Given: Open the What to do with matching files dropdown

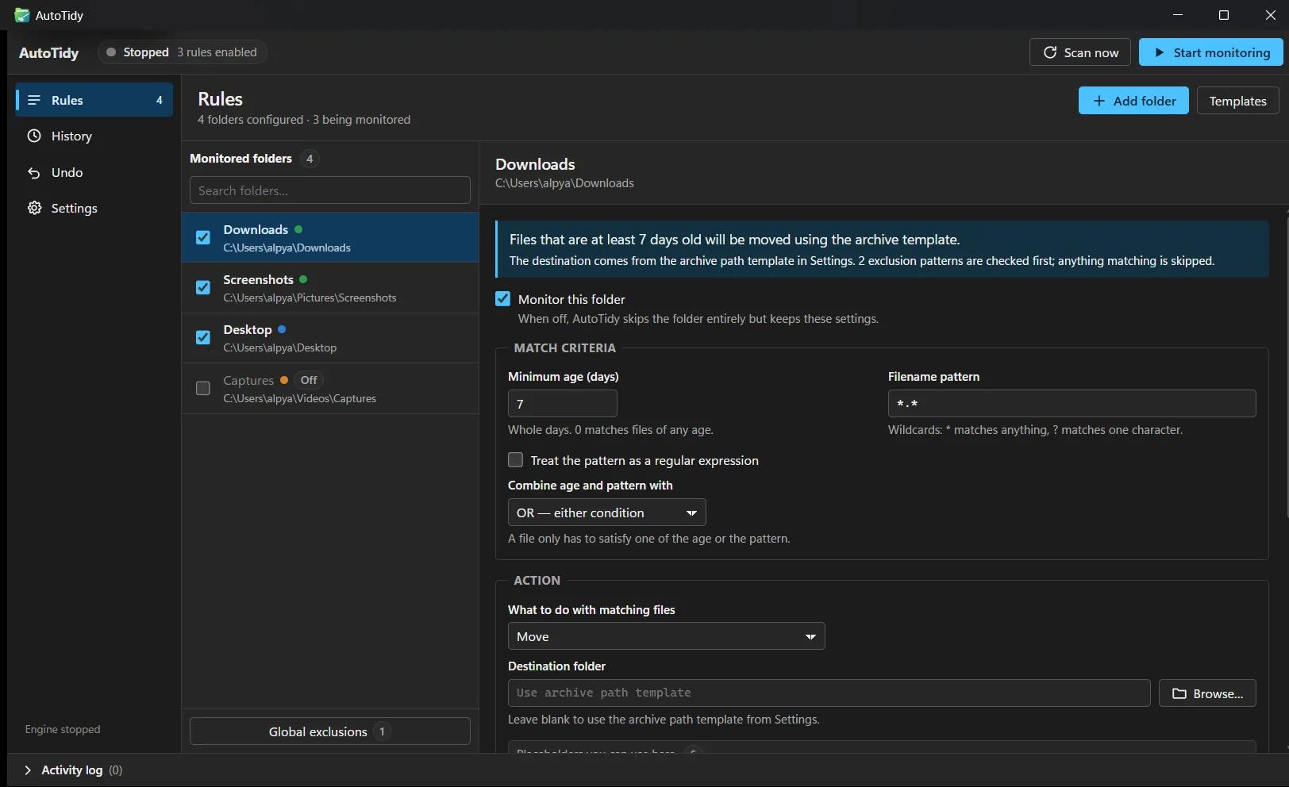Looking at the screenshot, I should click(x=666, y=636).
